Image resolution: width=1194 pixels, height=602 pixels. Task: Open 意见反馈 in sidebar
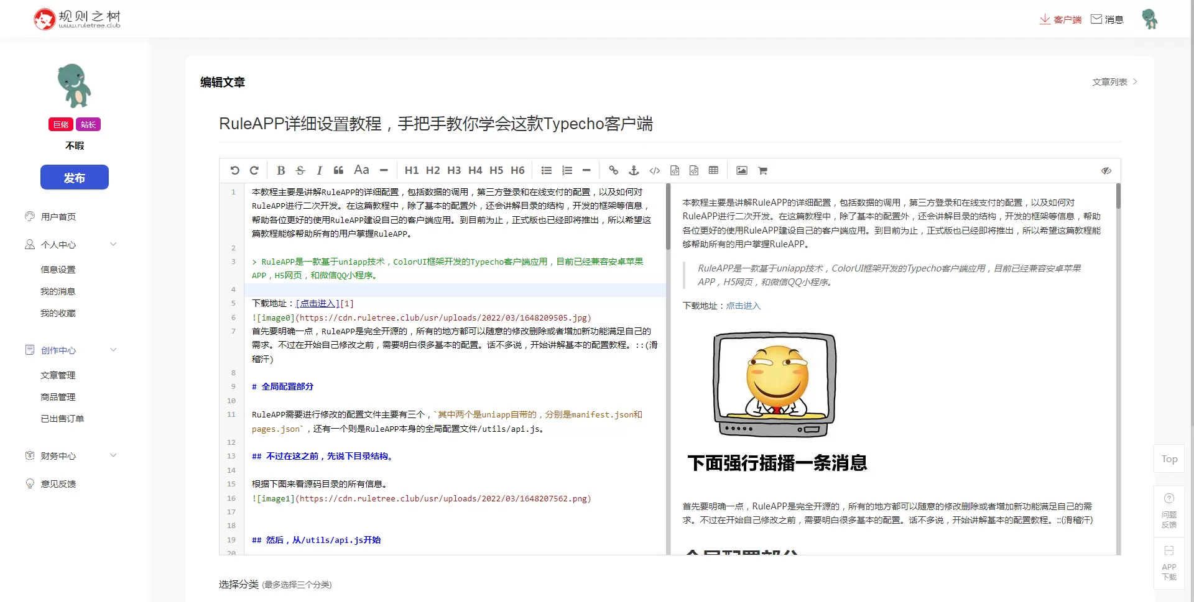pyautogui.click(x=58, y=483)
